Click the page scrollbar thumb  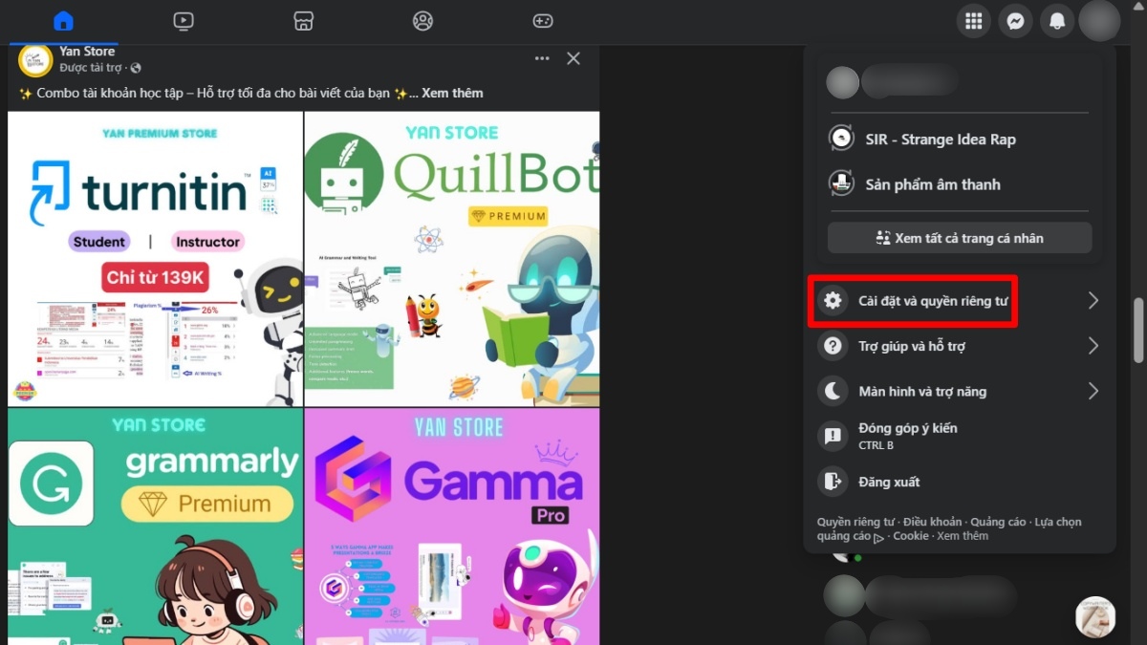pos(1137,331)
